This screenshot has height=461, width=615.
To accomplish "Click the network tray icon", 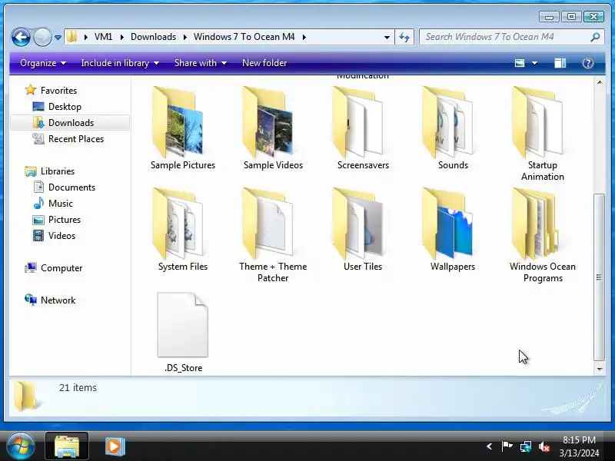I will point(526,446).
